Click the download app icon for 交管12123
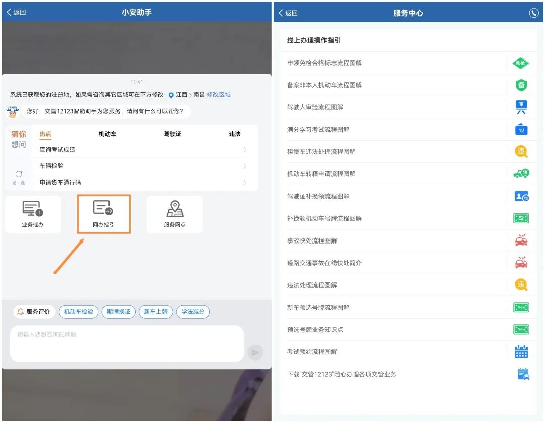This screenshot has width=545, height=423. (x=523, y=374)
